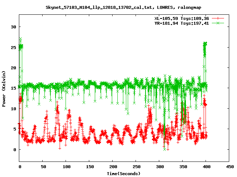Click the red legend line sample

(218, 18)
